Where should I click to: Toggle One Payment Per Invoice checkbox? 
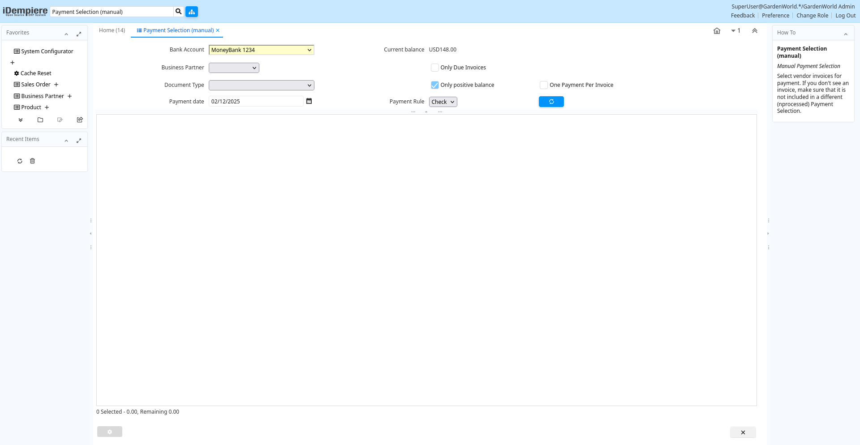pos(544,85)
